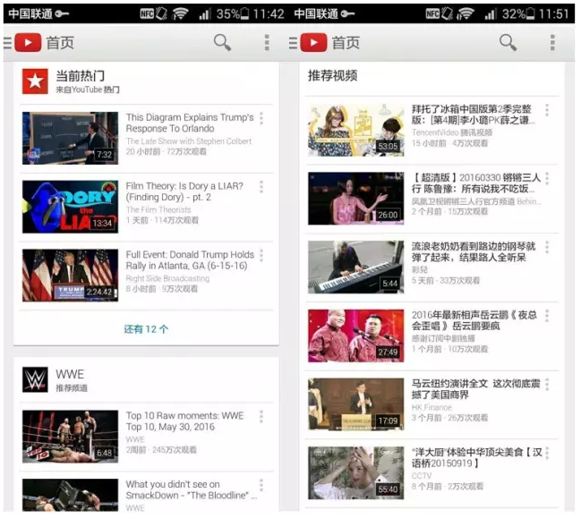Viewport: 581px width, 527px height.
Task: Open the WWE recommended channel title
Action: [70, 373]
